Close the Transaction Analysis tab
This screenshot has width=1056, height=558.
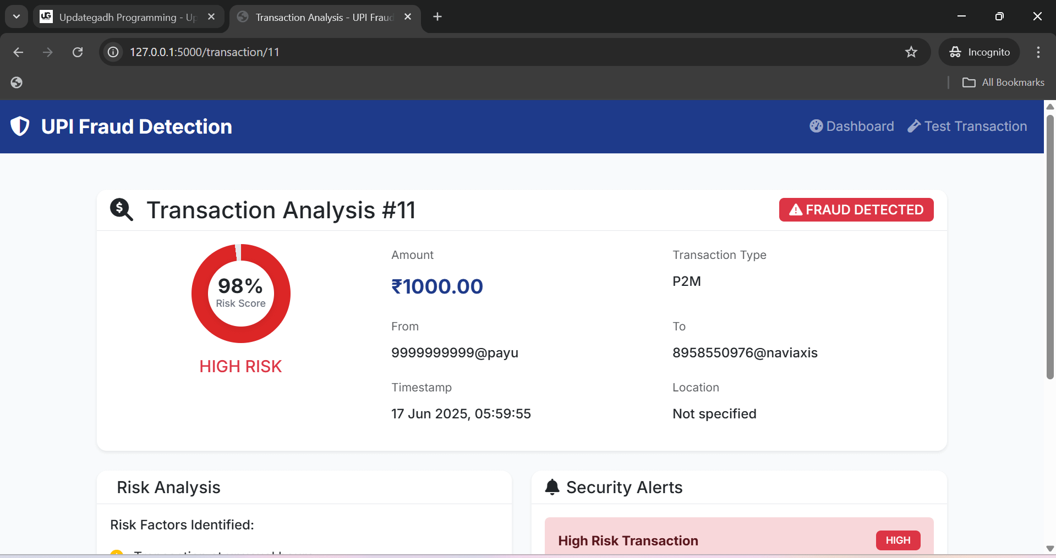[x=408, y=17]
